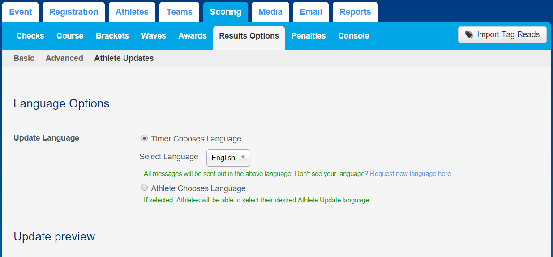Go to the Course section
Image resolution: width=553 pixels, height=257 pixels.
tap(70, 36)
